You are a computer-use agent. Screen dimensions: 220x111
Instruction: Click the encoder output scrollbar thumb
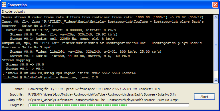tap(216, 45)
